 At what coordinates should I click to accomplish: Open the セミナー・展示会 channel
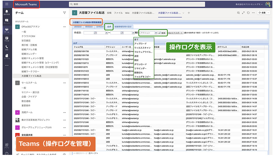(30, 92)
